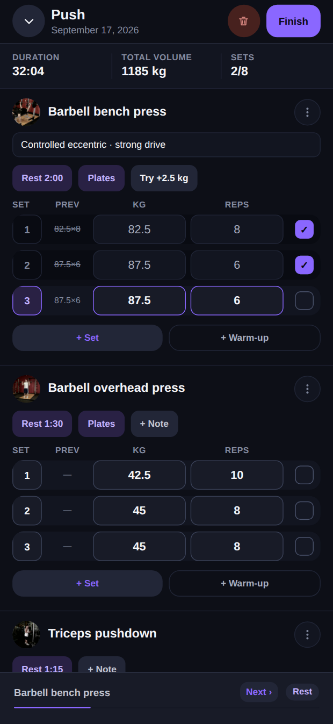
Task: Open the Rest 2:00 timer selector
Action: tap(42, 178)
